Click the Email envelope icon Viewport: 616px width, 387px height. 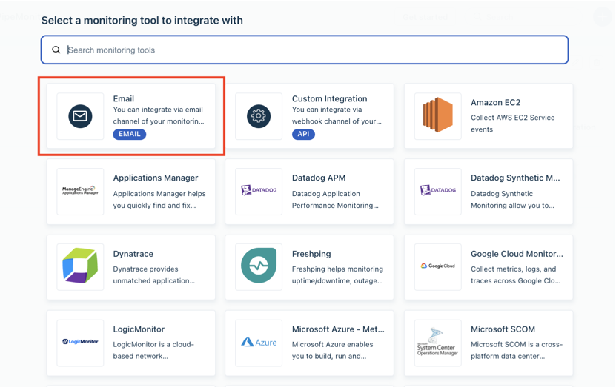click(80, 116)
